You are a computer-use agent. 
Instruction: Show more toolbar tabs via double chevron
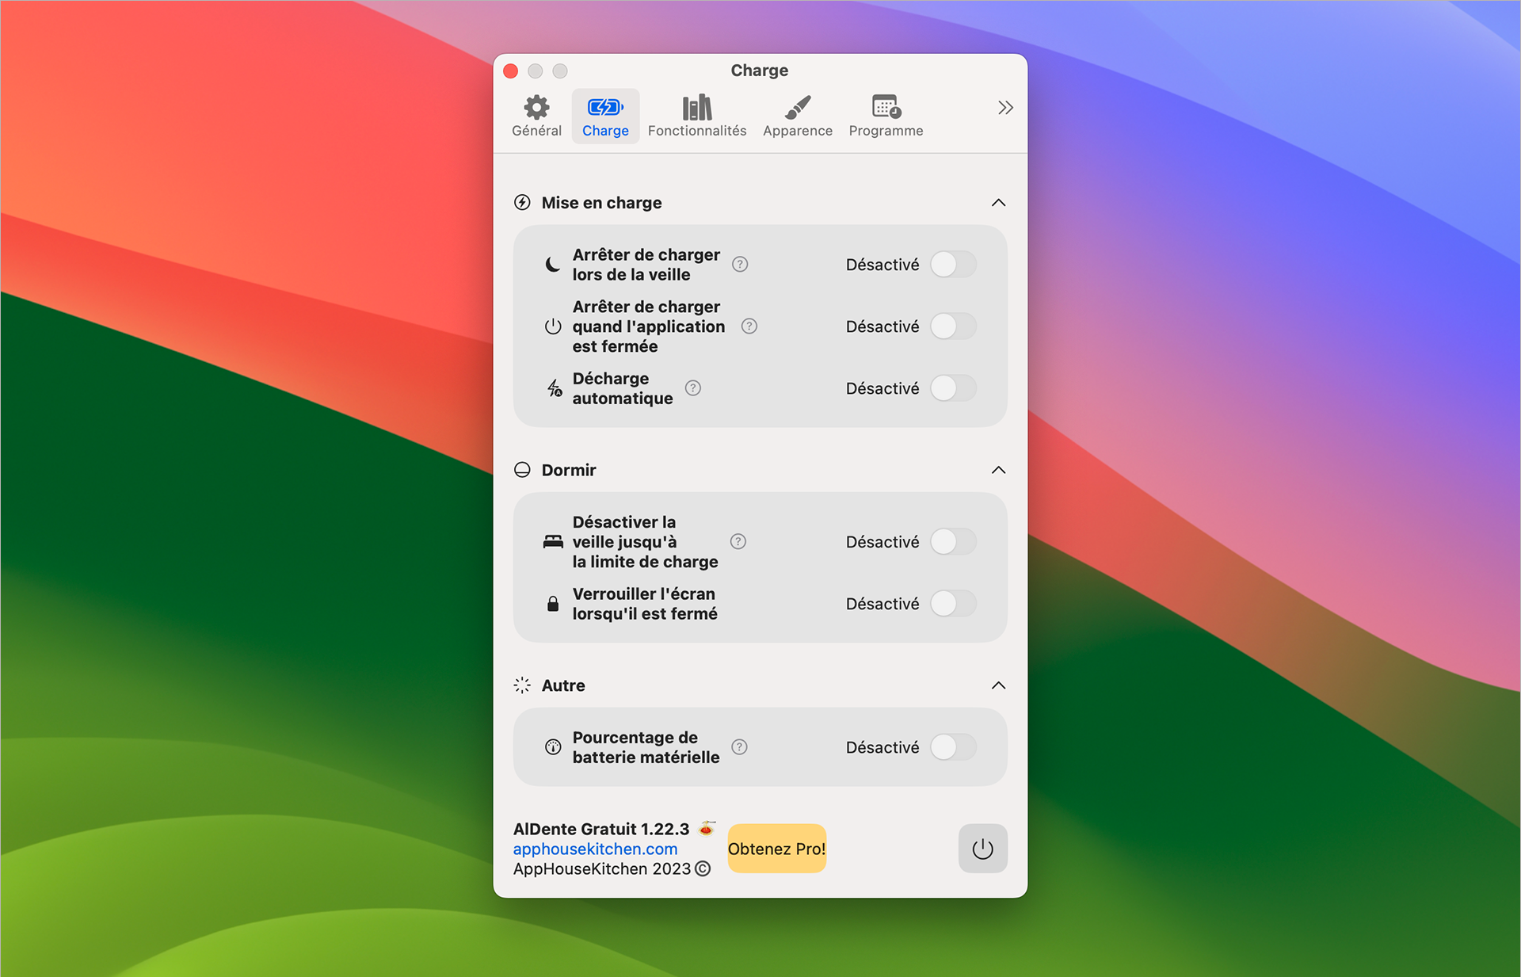(1005, 108)
